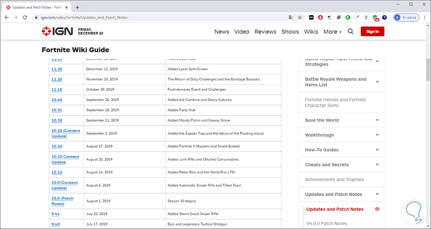The width and height of the screenshot is (431, 229).
Task: Open a new browser tab
Action: tap(78, 7)
